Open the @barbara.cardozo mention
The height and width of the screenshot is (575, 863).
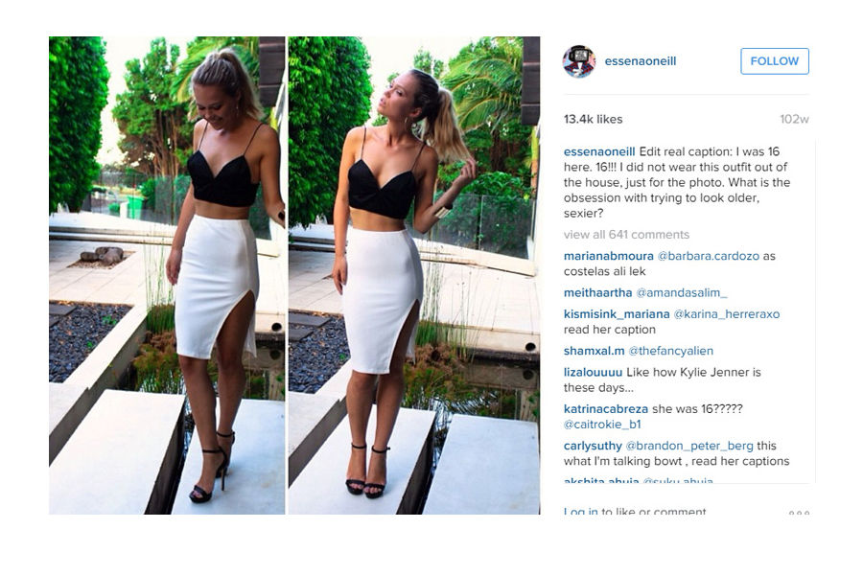click(709, 256)
